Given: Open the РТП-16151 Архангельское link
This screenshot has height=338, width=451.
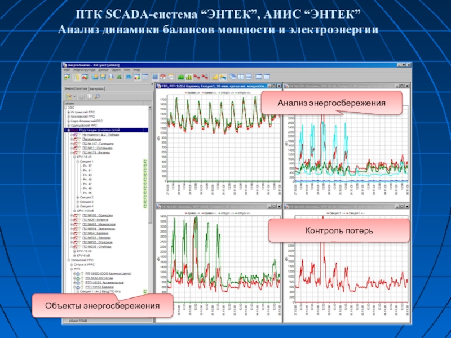Looking at the screenshot, I should click(105, 283).
